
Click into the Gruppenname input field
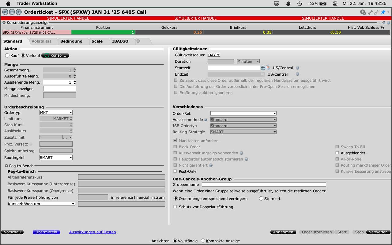pyautogui.click(x=264, y=184)
